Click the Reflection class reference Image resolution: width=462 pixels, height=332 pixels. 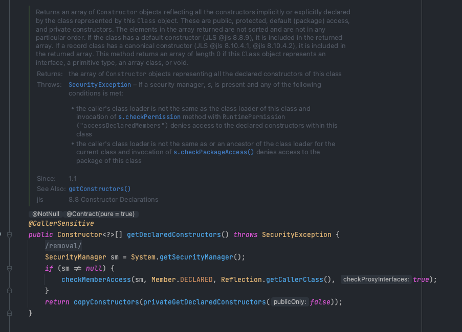coord(241,280)
